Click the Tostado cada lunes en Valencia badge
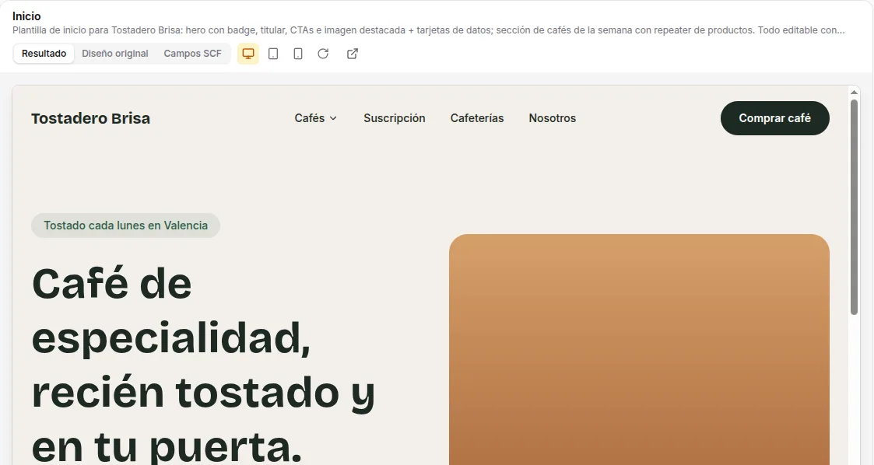874x465 pixels. [x=125, y=226]
